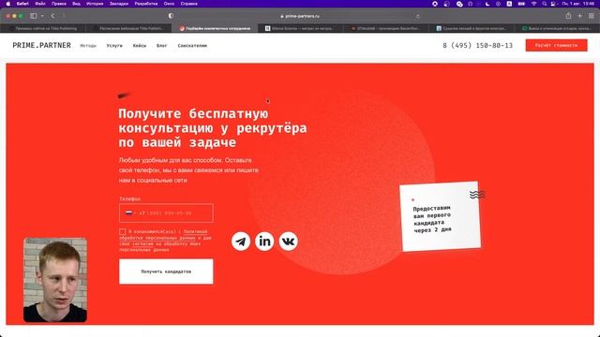600x337 pixels.
Task: Click the privacy shield icon in Safari
Action: coord(171,16)
